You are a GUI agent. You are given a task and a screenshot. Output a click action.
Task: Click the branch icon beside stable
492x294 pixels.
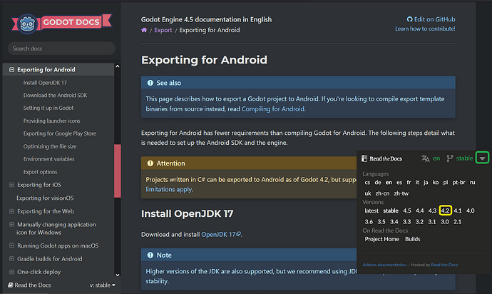point(449,158)
